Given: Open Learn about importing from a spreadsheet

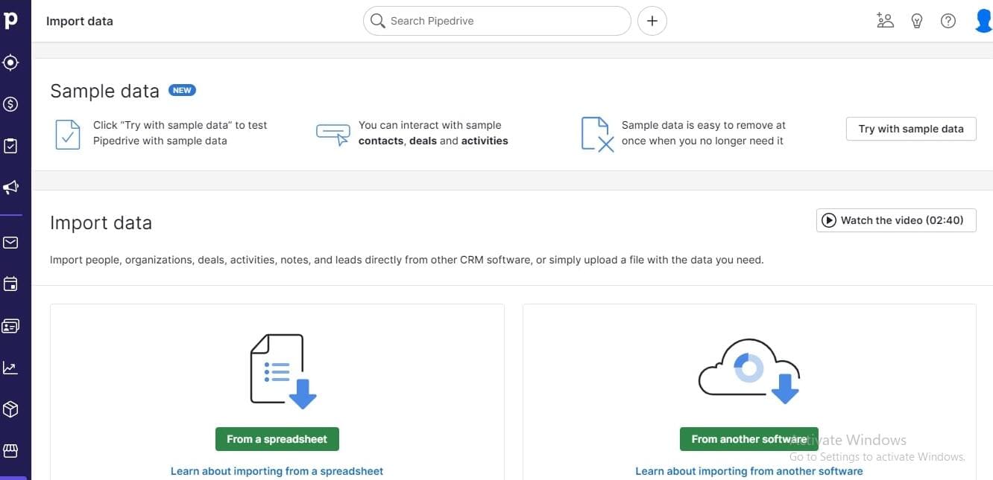Looking at the screenshot, I should 277,471.
